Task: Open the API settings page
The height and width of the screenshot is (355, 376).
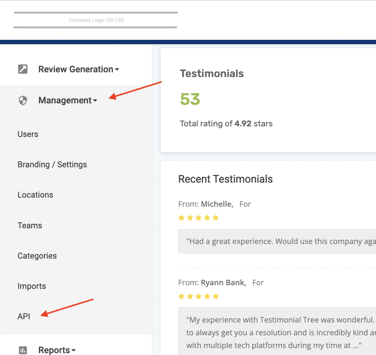Action: point(24,316)
